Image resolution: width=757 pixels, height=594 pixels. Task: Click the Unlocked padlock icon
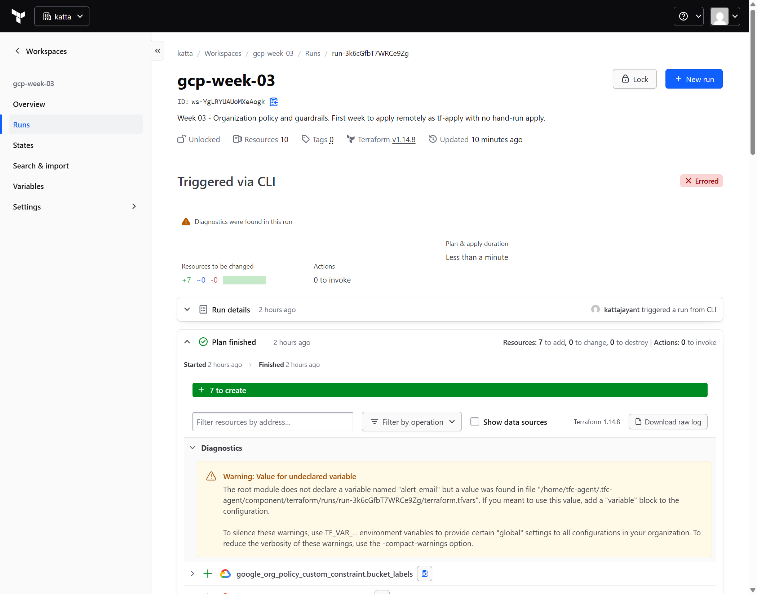click(x=182, y=139)
